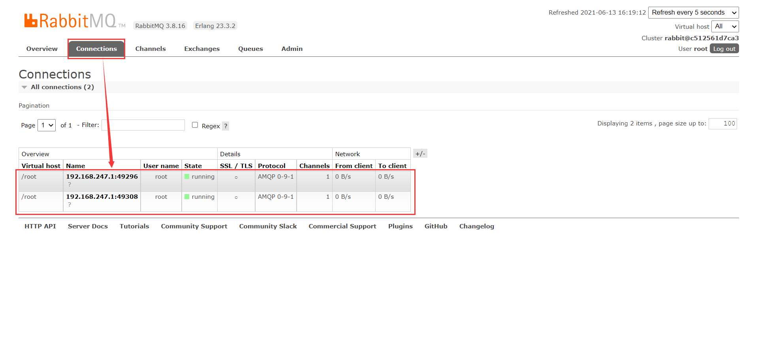Click /root virtual host in 49308 row
This screenshot has width=758, height=353.
(29, 197)
